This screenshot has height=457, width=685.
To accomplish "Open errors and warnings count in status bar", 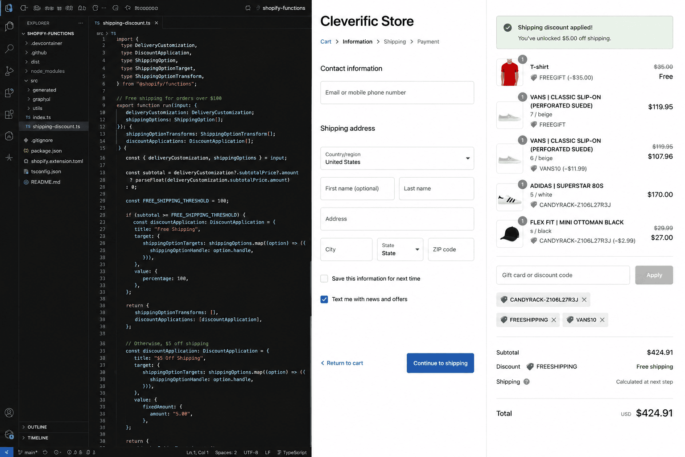I will click(x=75, y=452).
